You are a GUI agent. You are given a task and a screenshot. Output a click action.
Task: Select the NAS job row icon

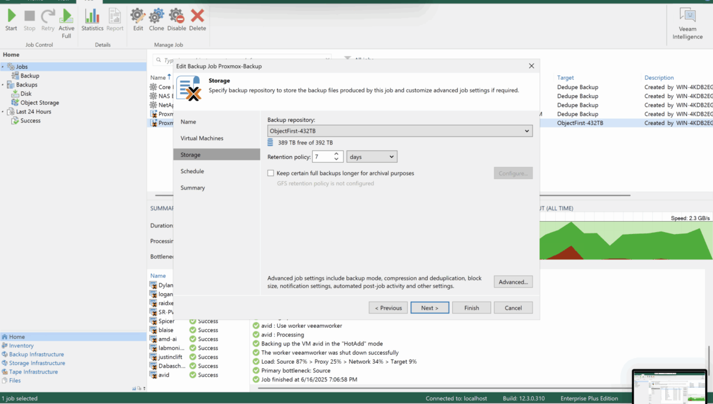click(x=153, y=96)
